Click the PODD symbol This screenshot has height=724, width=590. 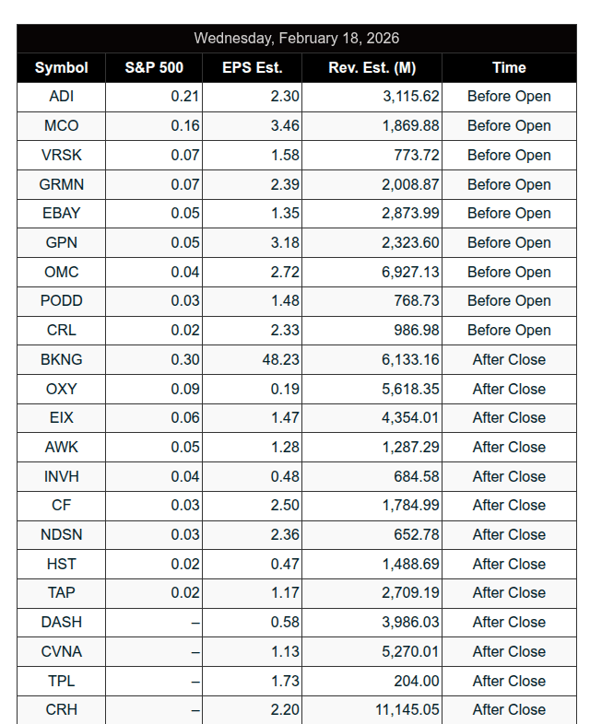[x=62, y=300]
